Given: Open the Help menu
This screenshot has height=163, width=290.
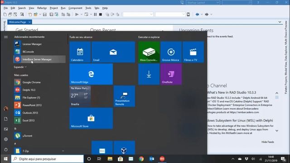Looking at the screenshot, I should 105,8.
